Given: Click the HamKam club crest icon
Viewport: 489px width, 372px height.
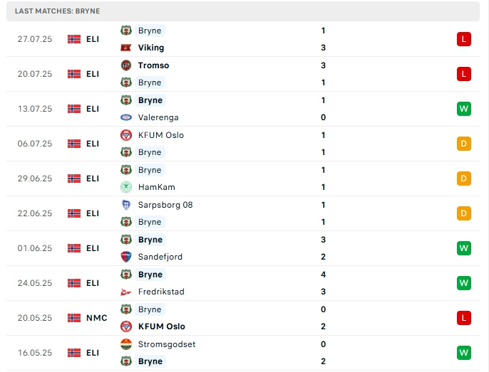Looking at the screenshot, I should 126,187.
